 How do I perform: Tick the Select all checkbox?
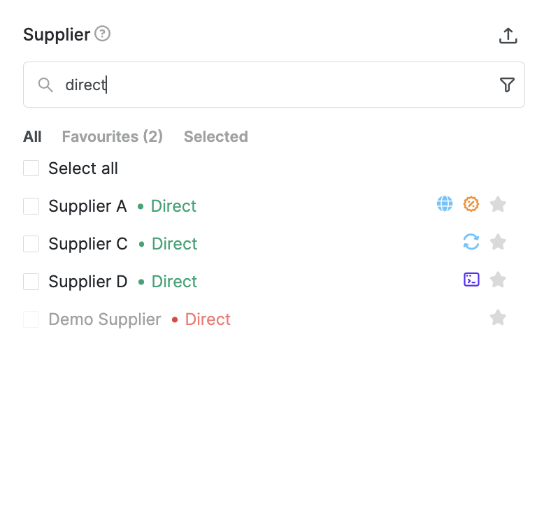[x=31, y=168]
